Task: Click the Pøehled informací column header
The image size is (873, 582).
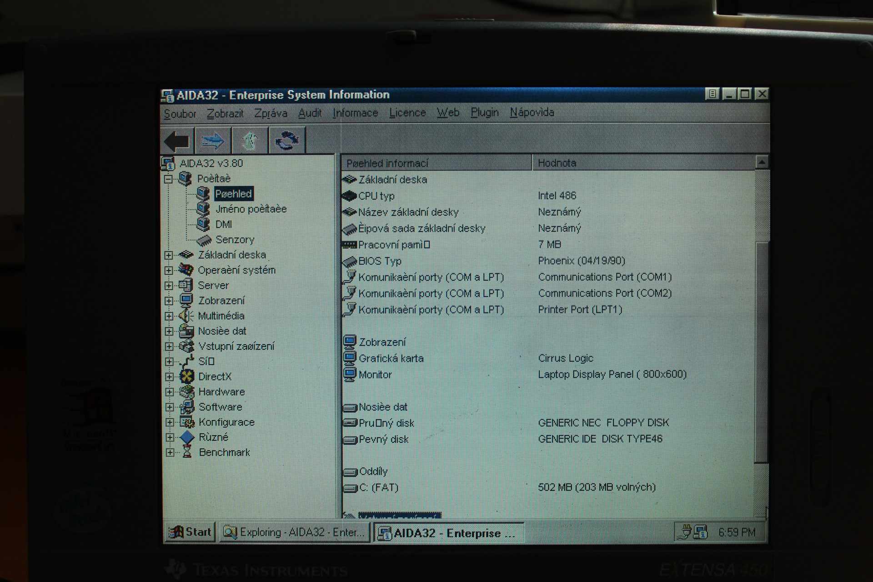Action: tap(436, 163)
